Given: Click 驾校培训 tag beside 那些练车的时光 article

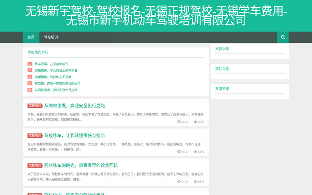Looking at the screenshot, I should pos(35,165).
